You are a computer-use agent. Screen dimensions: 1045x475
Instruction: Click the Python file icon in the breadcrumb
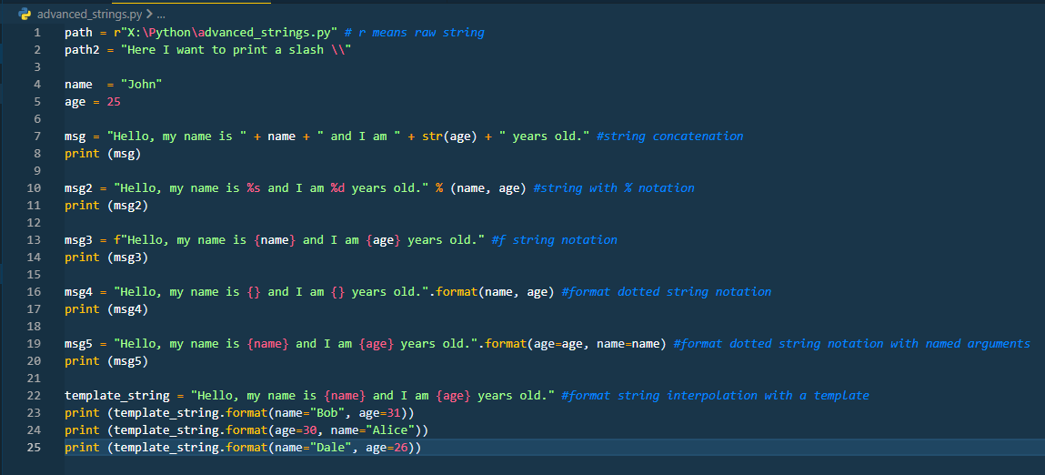pos(25,14)
